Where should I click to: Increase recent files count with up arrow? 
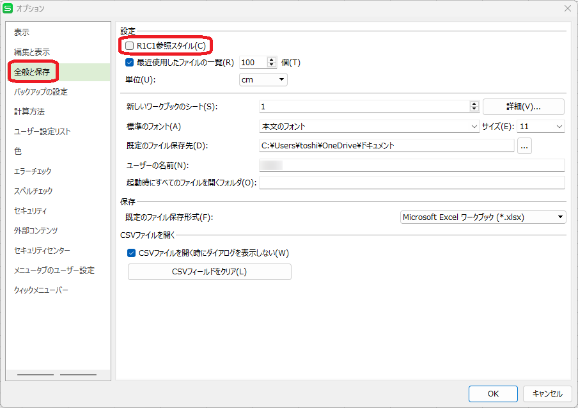pyautogui.click(x=272, y=59)
